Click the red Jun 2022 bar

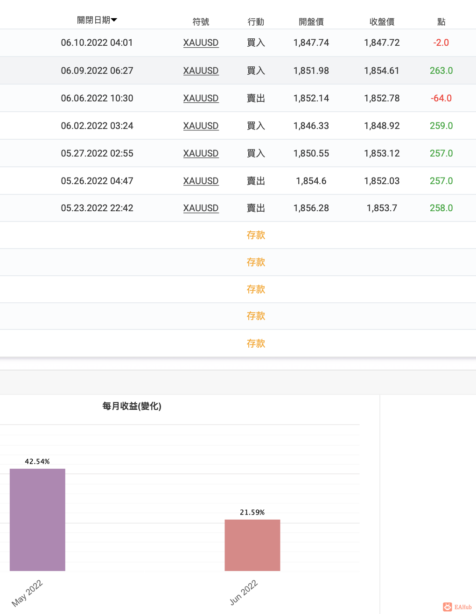[252, 545]
